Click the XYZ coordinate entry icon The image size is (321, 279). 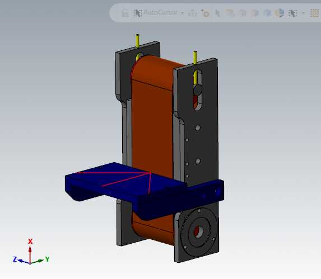tap(193, 13)
